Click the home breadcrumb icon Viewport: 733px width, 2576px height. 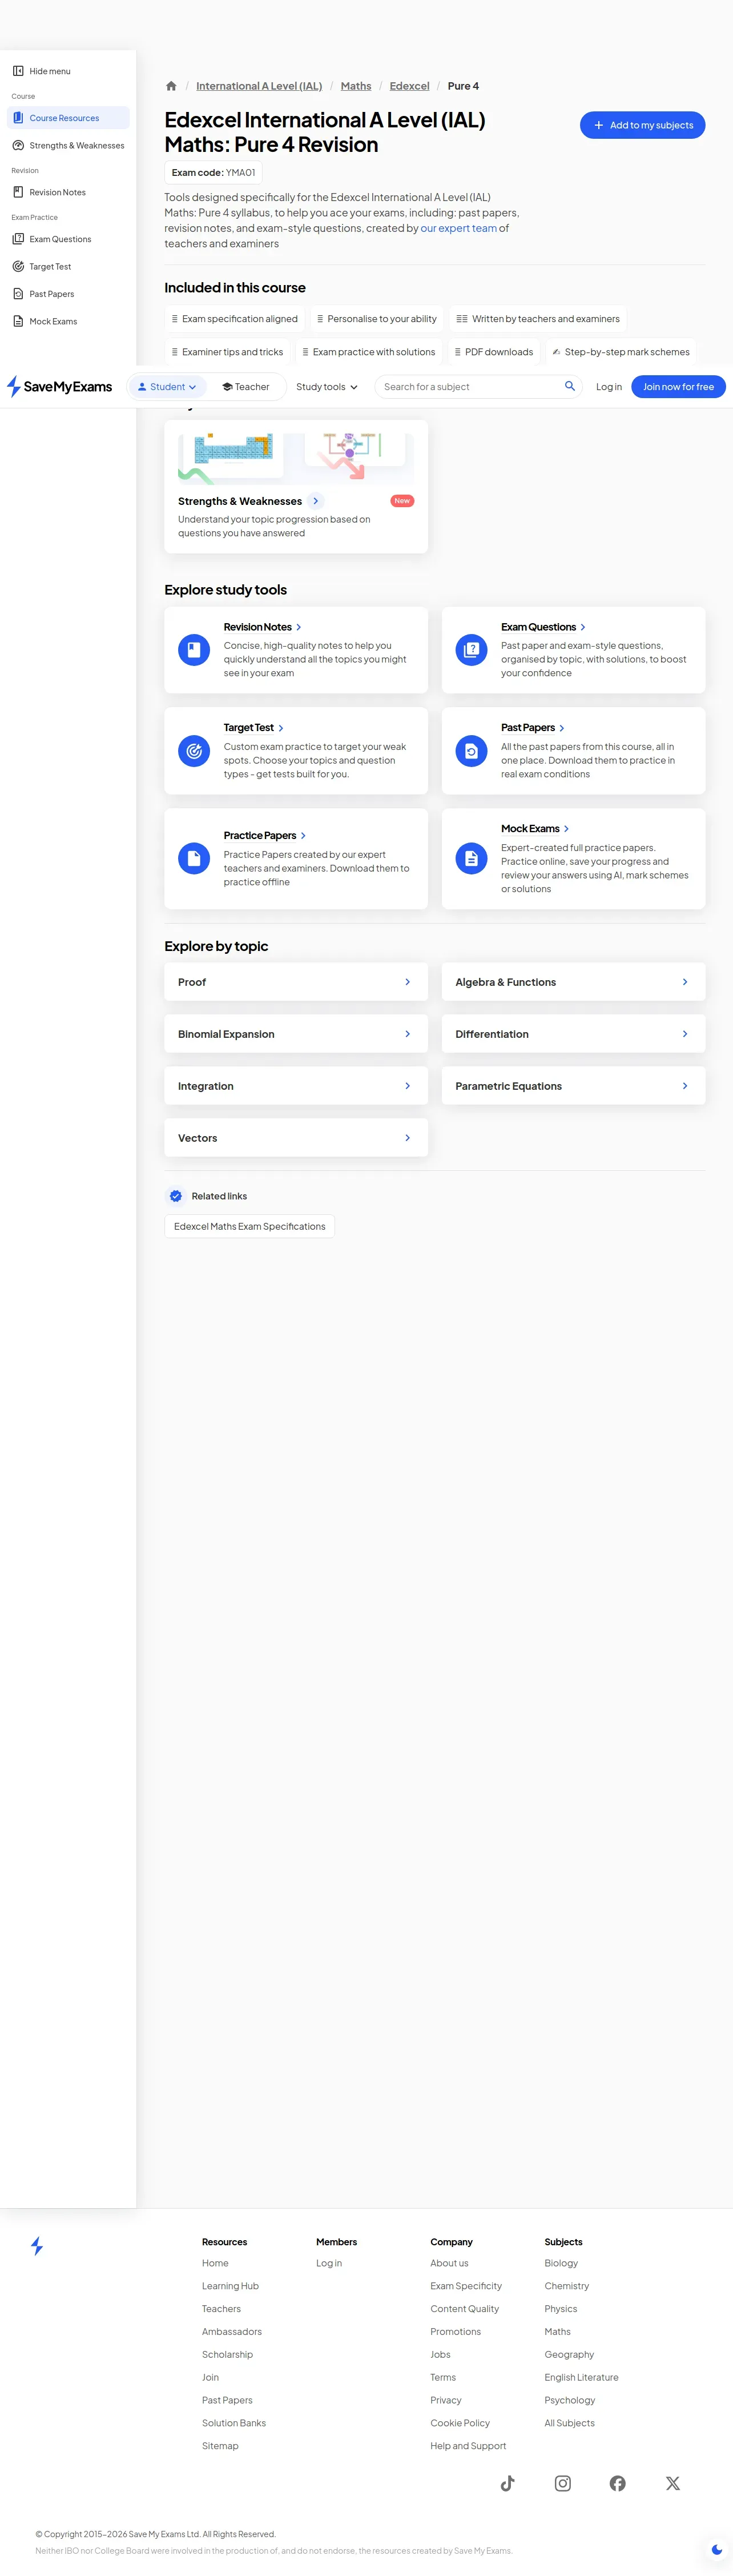click(x=171, y=86)
